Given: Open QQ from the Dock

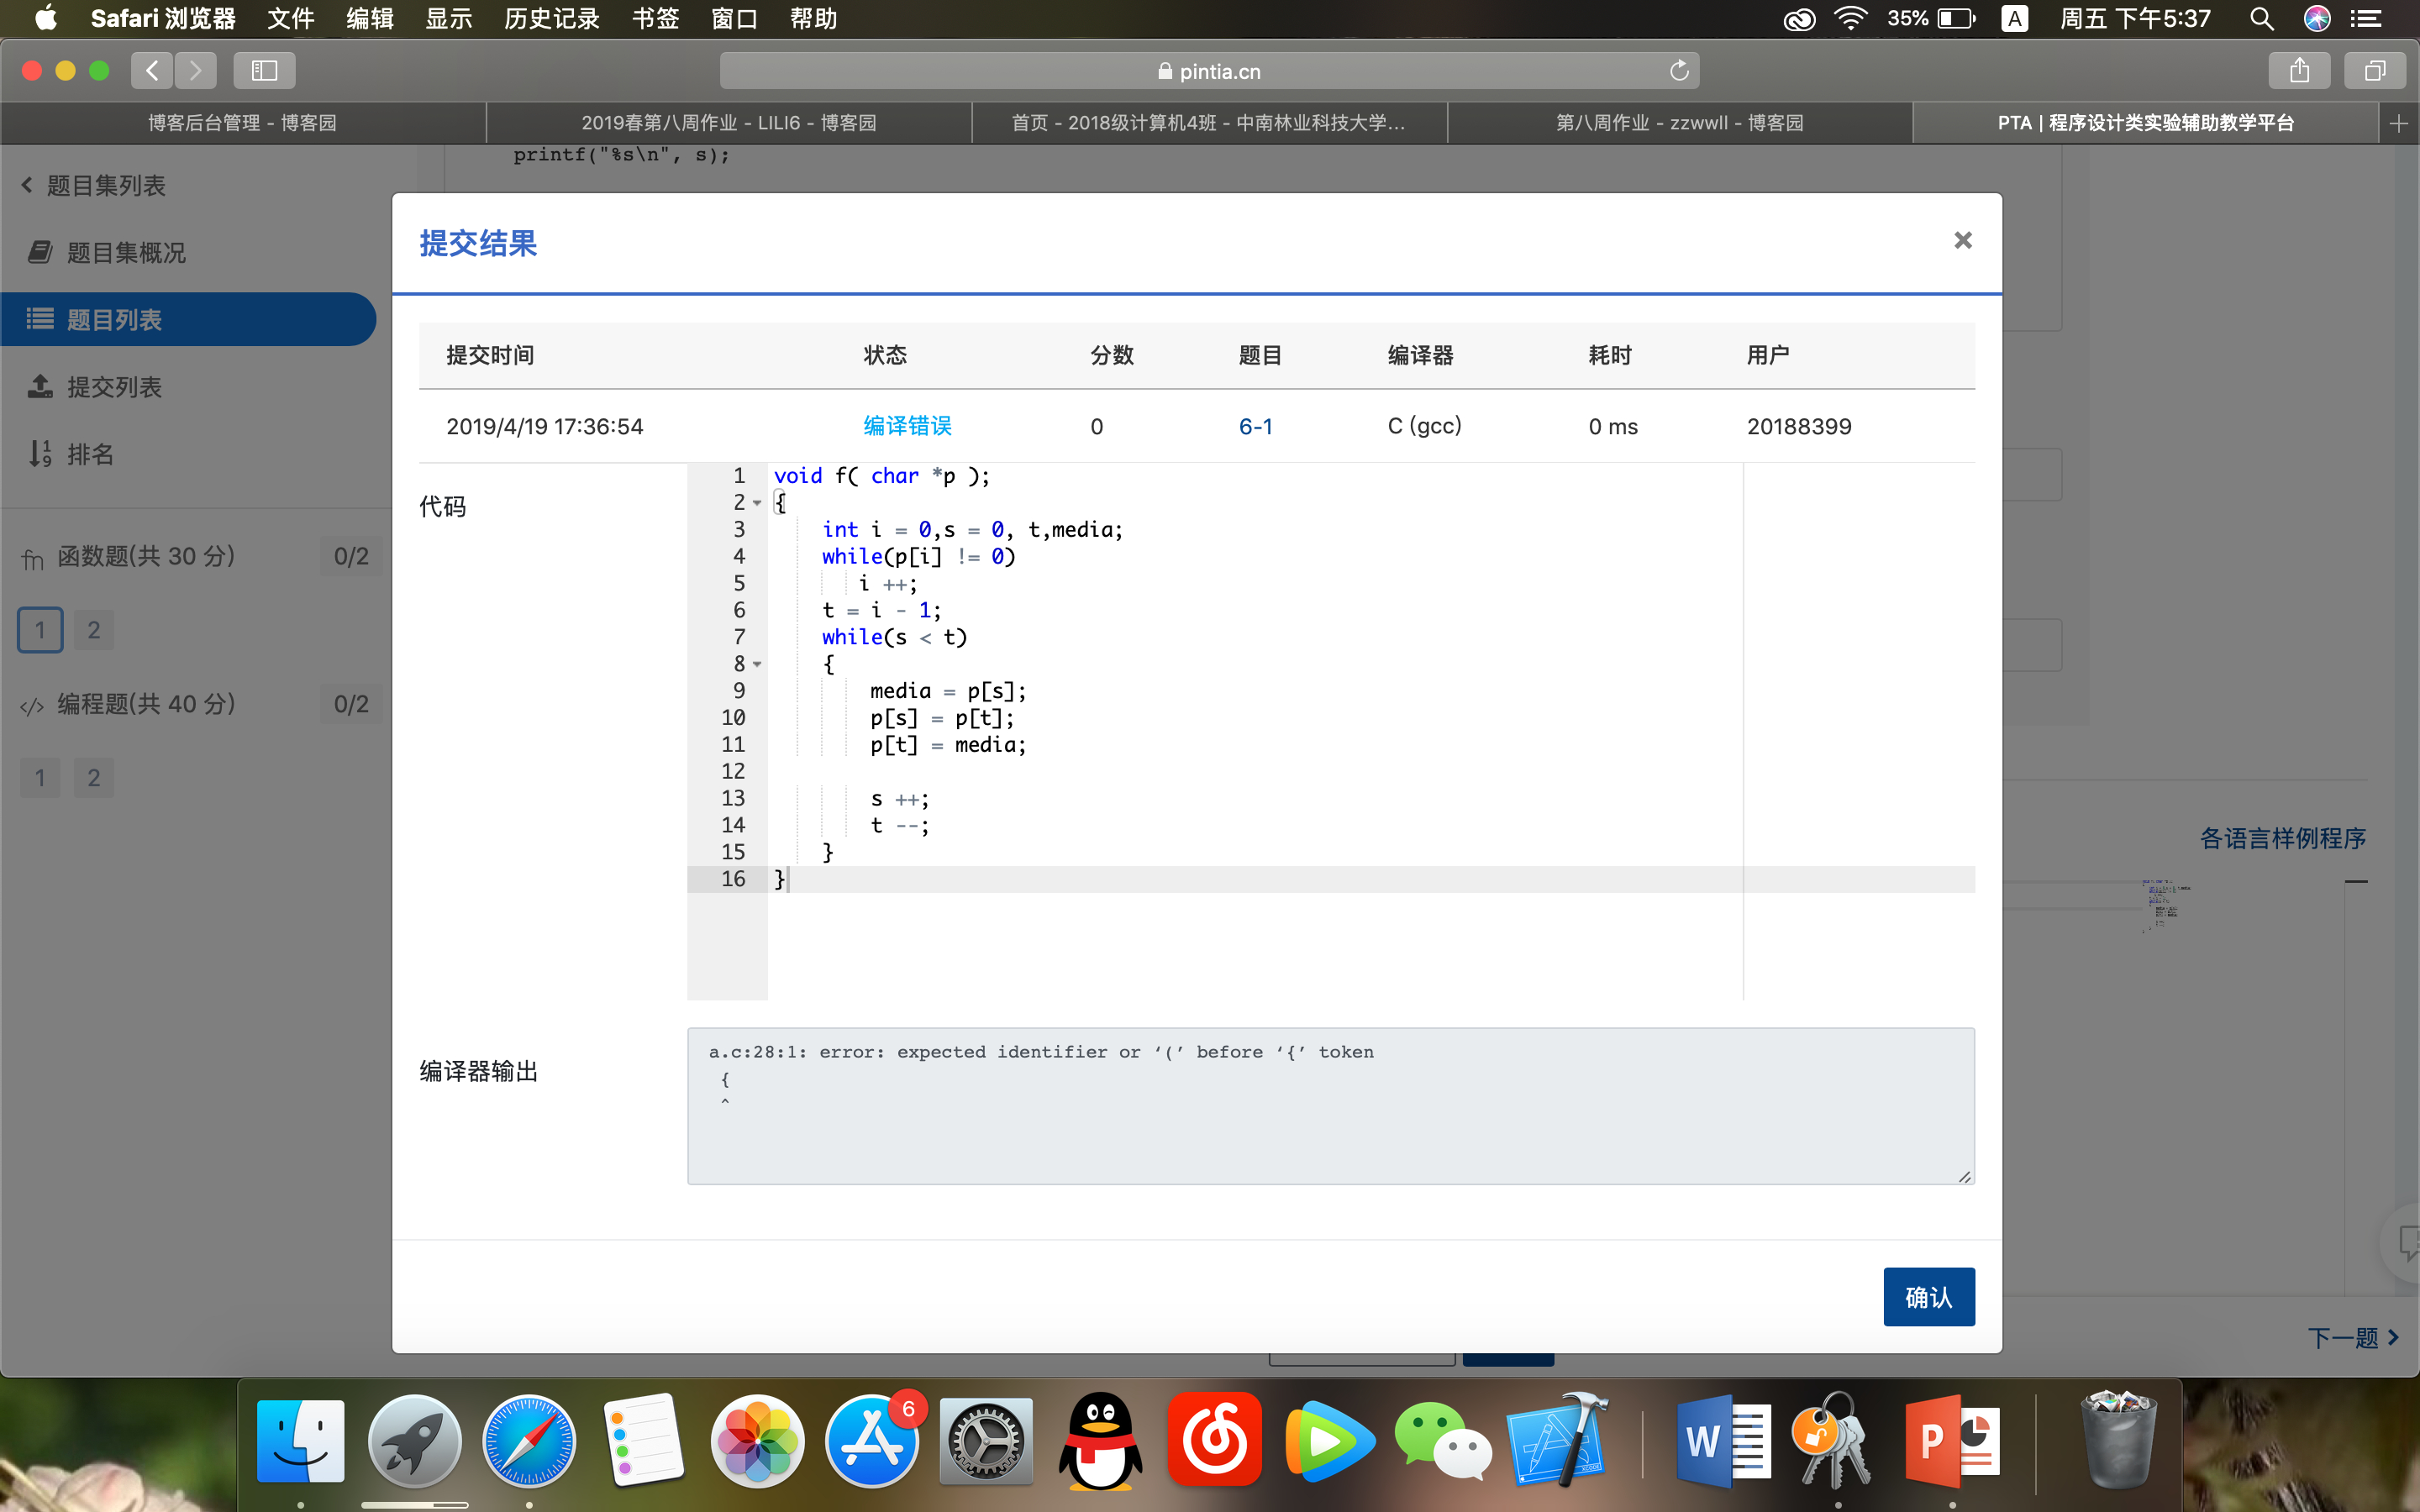Looking at the screenshot, I should point(1100,1440).
